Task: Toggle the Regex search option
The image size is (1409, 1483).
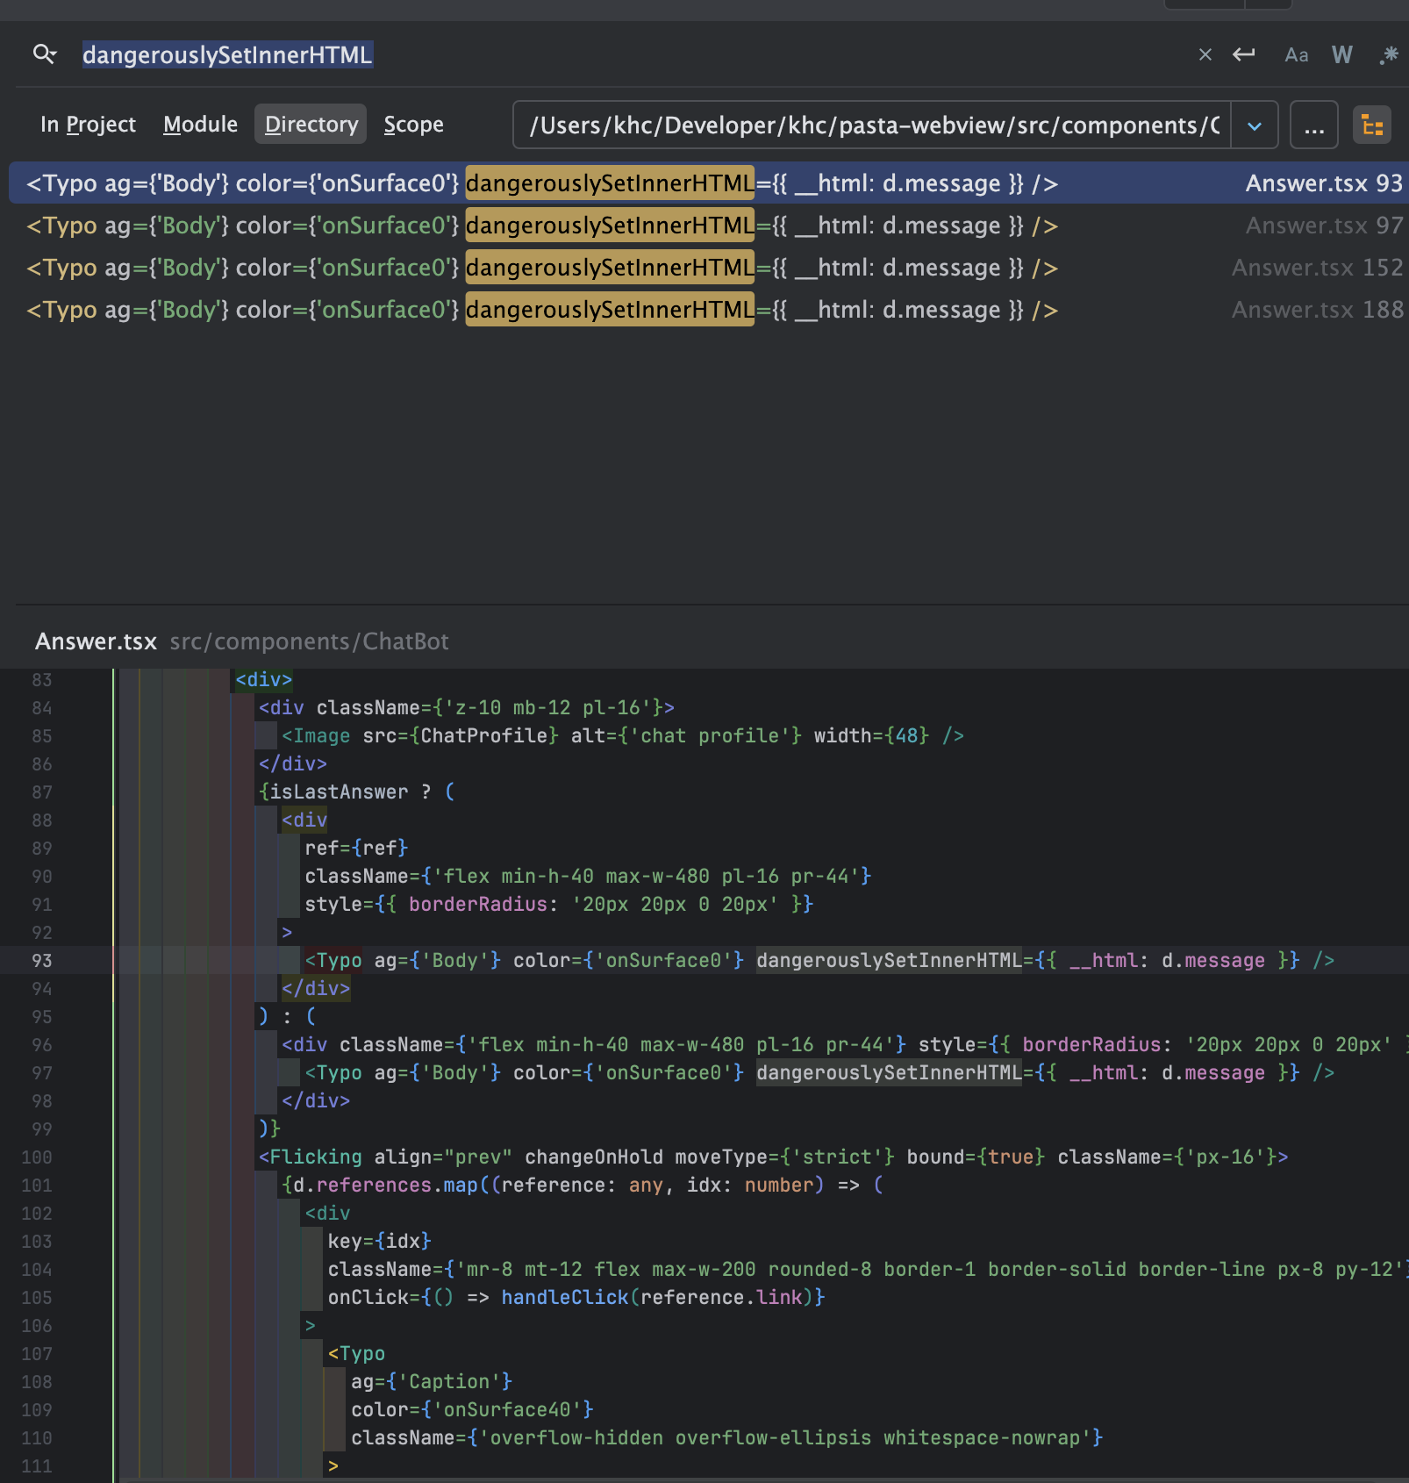Action: (1389, 55)
